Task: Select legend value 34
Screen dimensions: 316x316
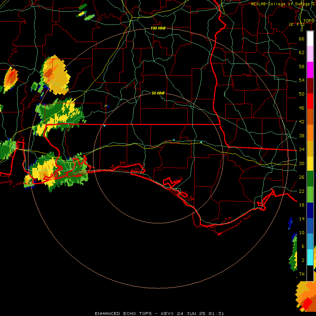Action: [302, 149]
